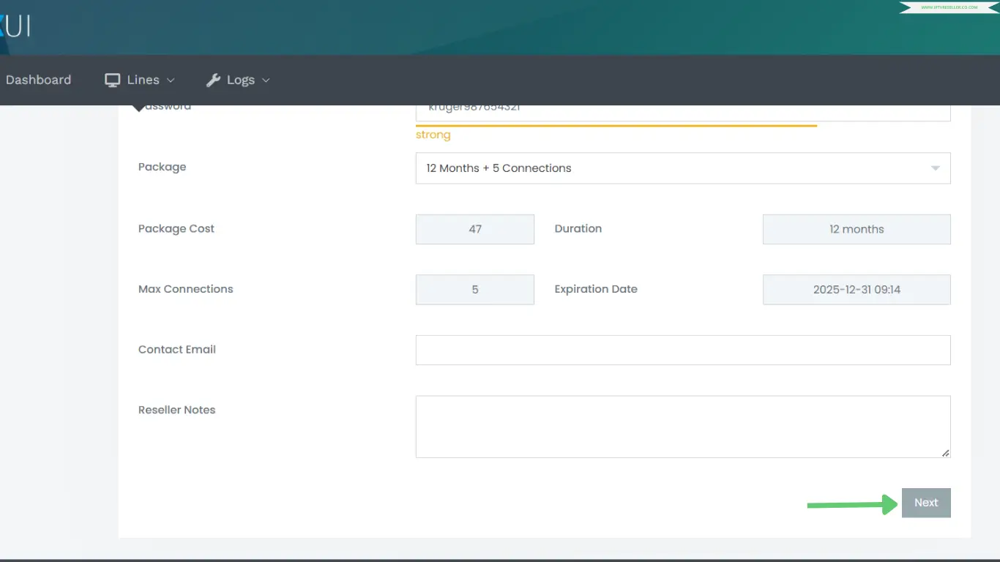1000x562 pixels.
Task: Click the Package dropdown arrow
Action: 935,168
